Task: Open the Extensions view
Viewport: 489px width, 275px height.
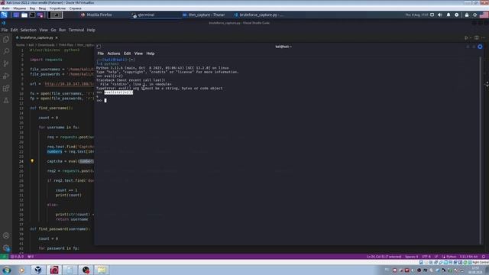Action: point(6,89)
